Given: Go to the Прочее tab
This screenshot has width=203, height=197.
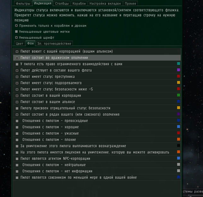Looking at the screenshot, I should coord(130,3).
